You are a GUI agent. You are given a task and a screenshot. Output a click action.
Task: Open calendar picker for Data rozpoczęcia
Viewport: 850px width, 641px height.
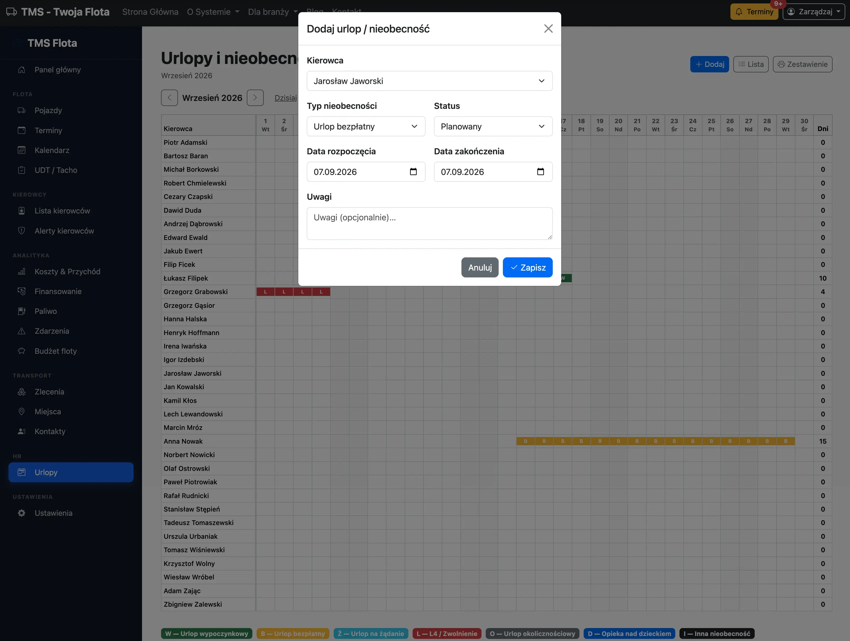tap(413, 171)
